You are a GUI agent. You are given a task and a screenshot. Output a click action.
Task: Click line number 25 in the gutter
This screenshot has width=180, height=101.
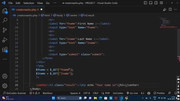click(x=17, y=85)
